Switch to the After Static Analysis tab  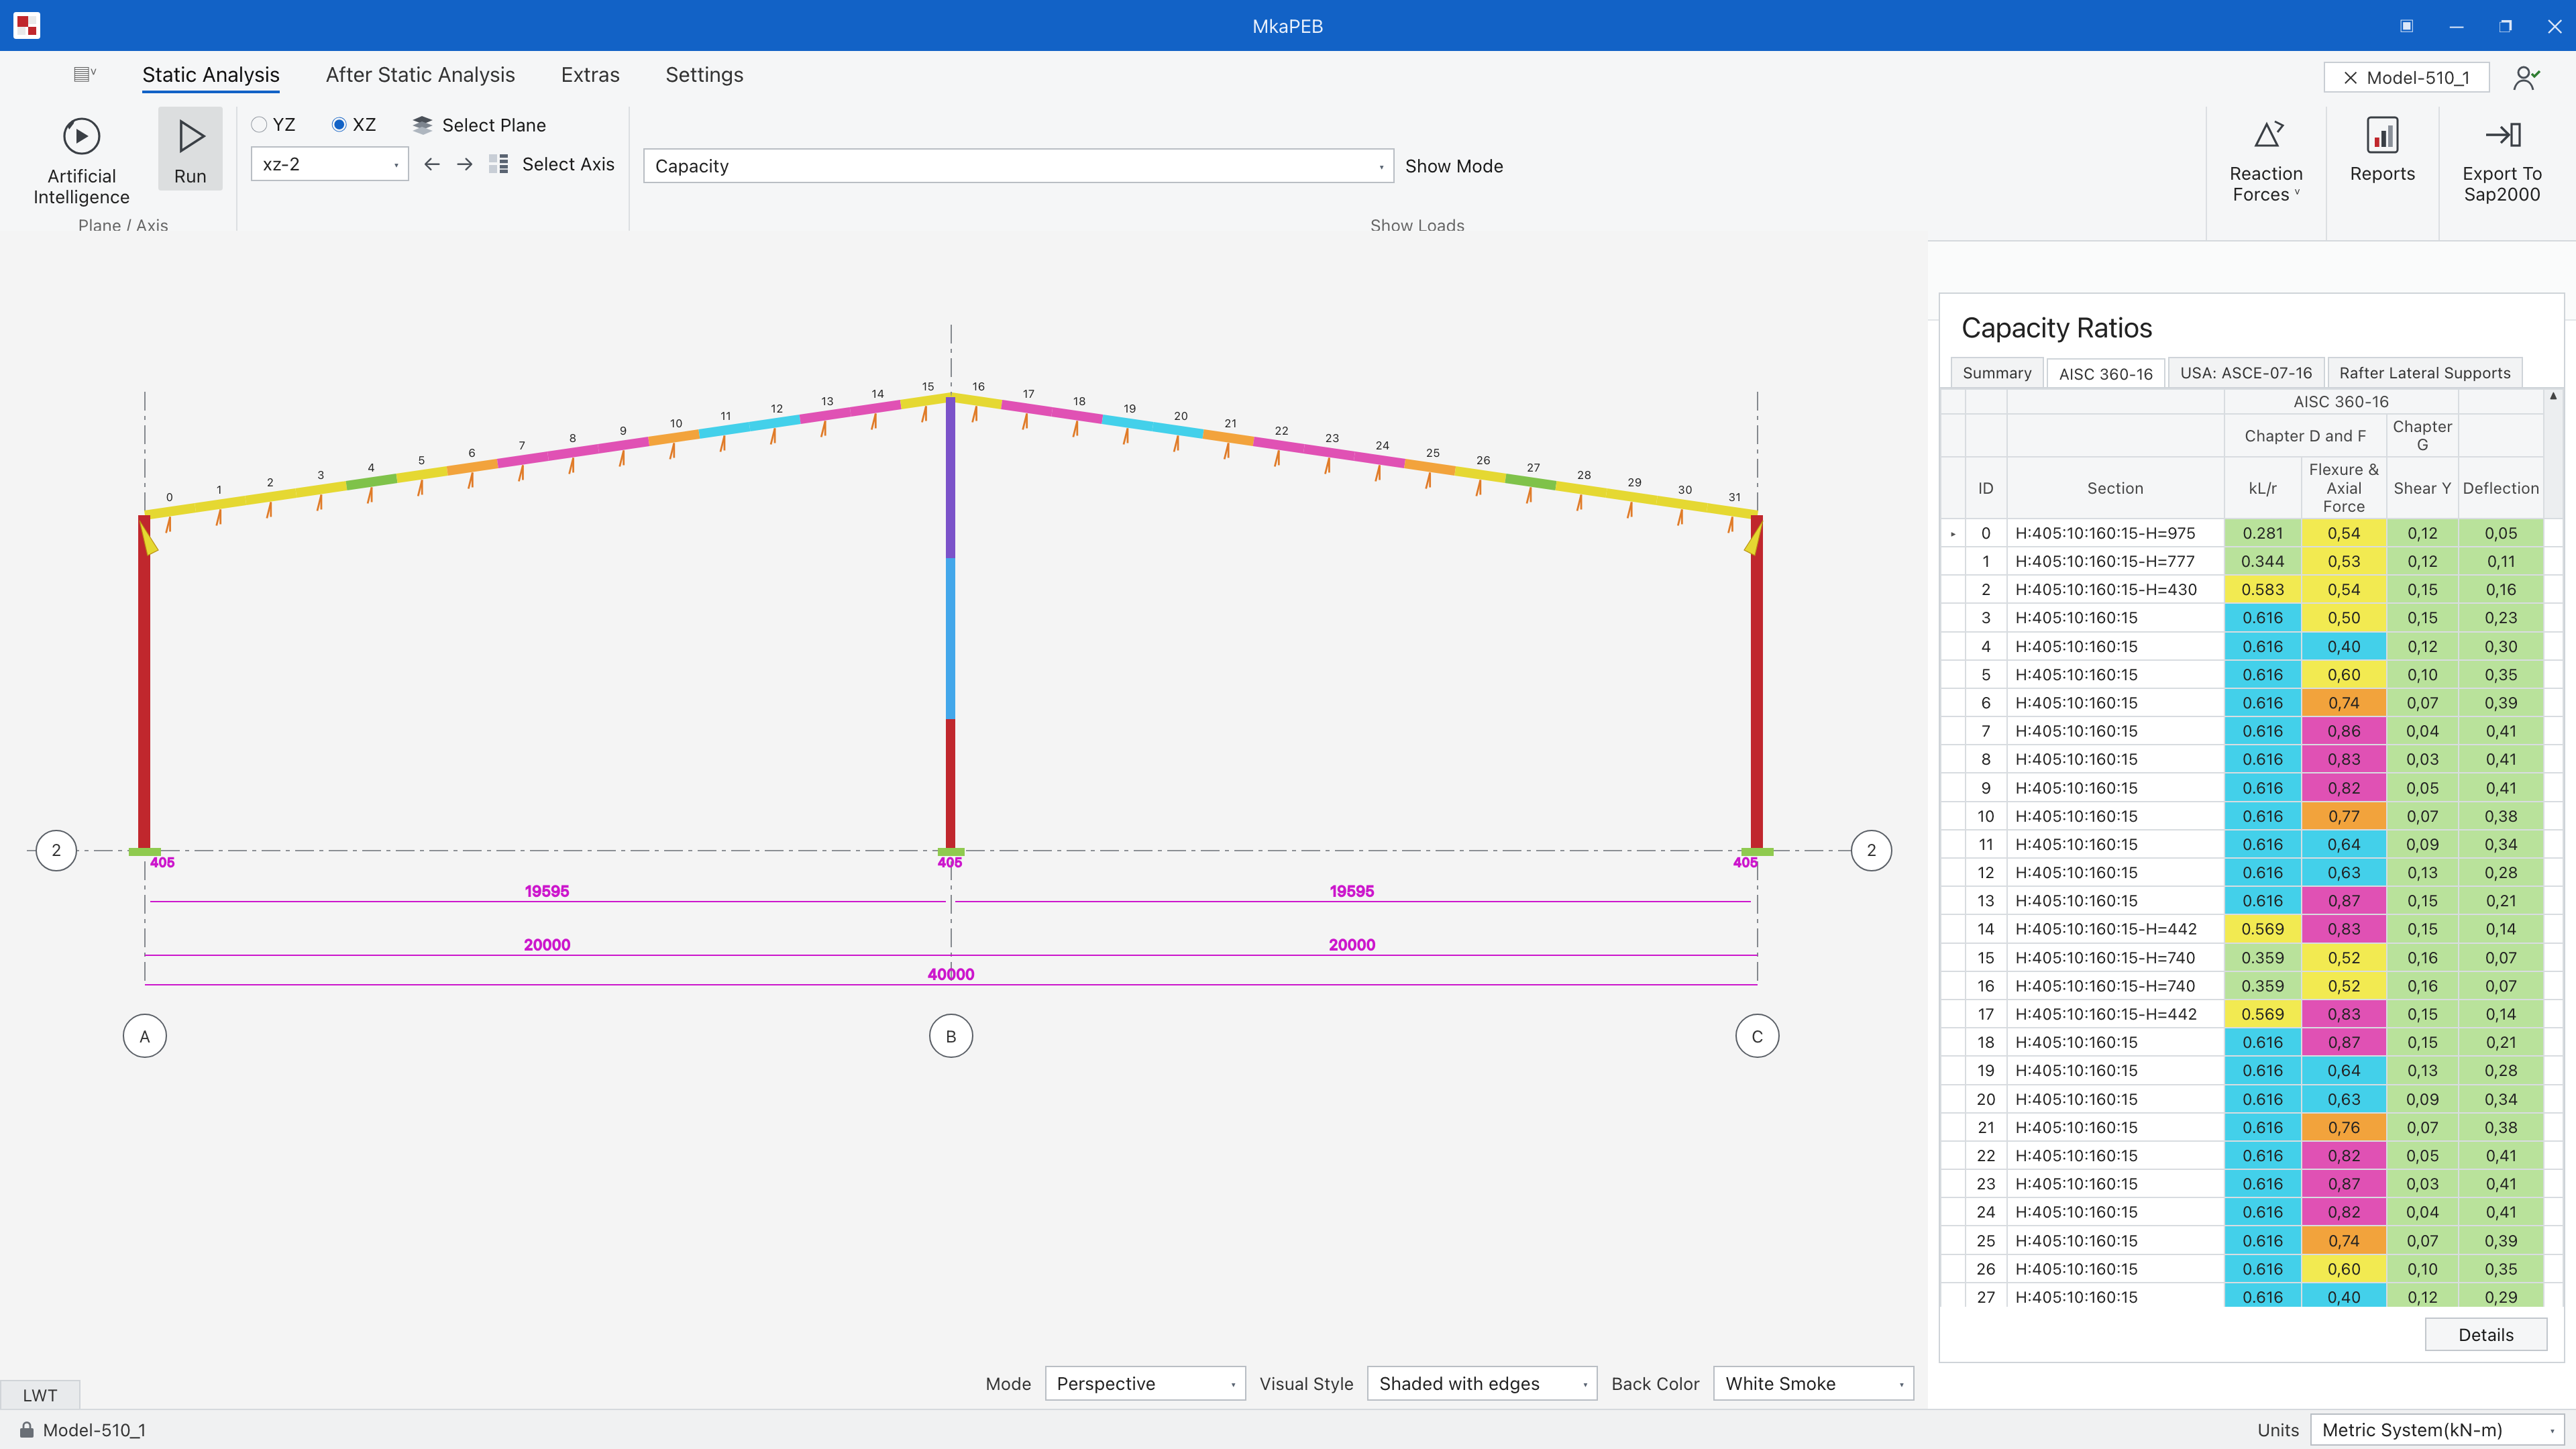pyautogui.click(x=420, y=75)
